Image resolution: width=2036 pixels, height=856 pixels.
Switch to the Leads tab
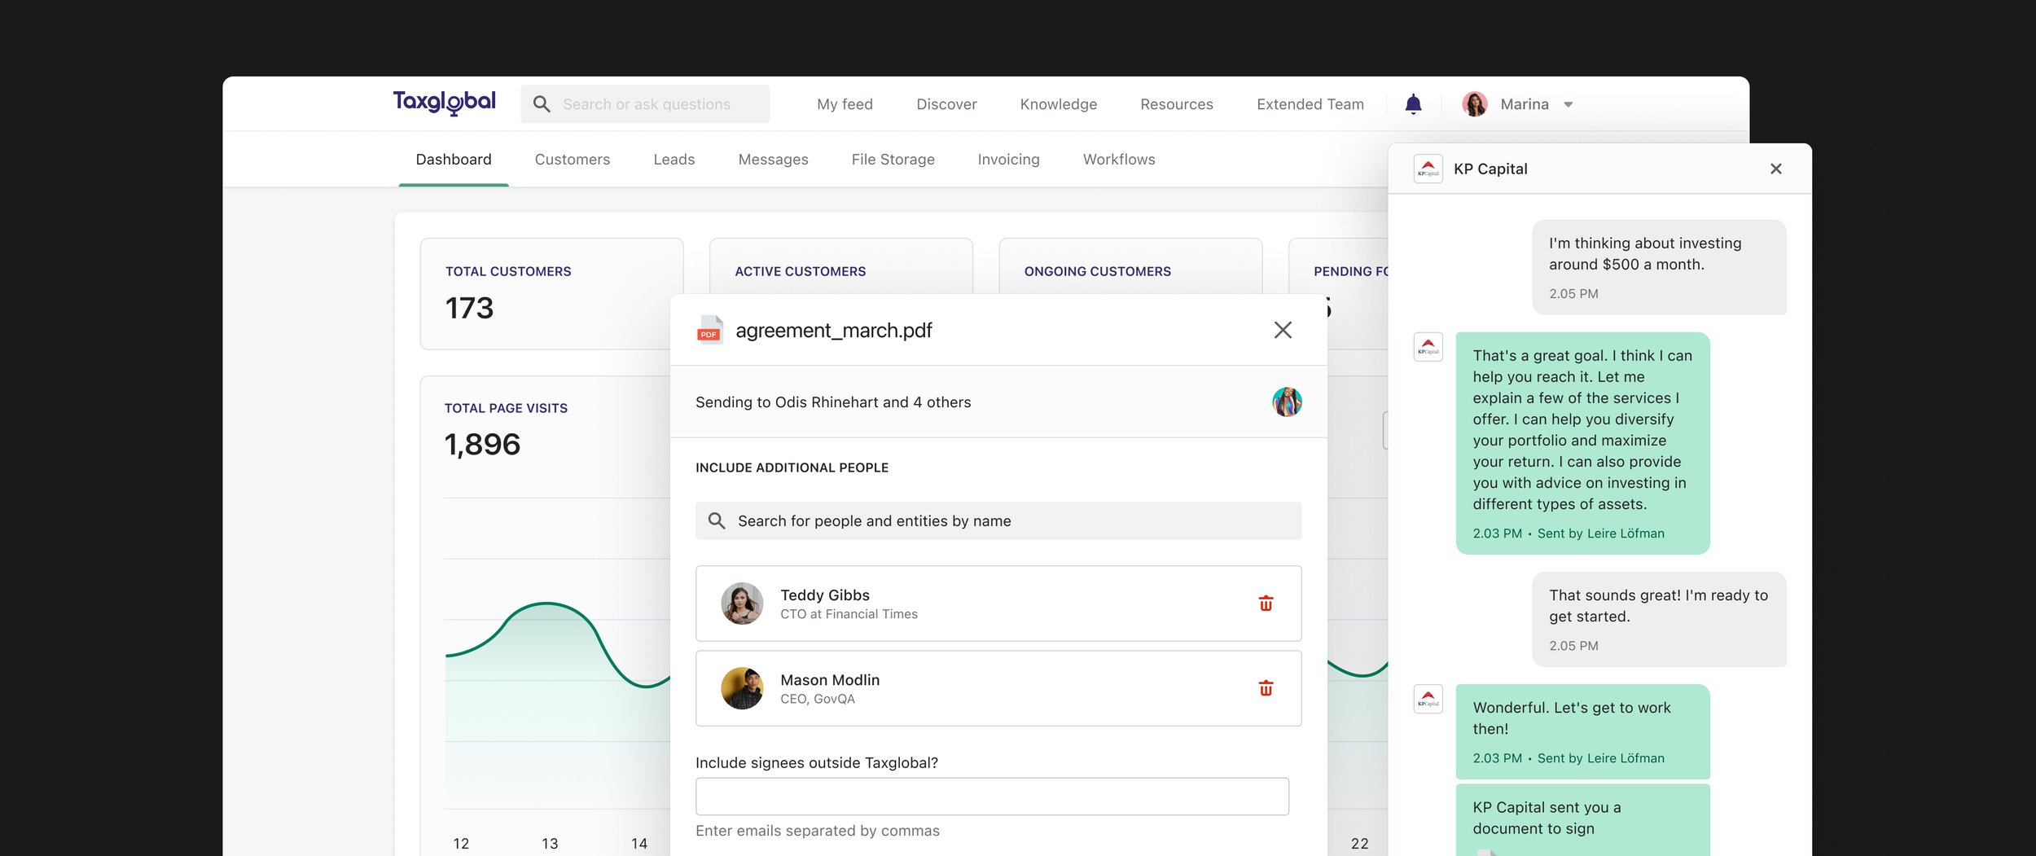(674, 160)
